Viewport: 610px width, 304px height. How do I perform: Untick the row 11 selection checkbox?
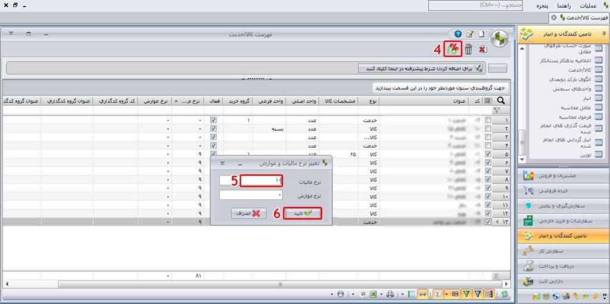pos(488,205)
